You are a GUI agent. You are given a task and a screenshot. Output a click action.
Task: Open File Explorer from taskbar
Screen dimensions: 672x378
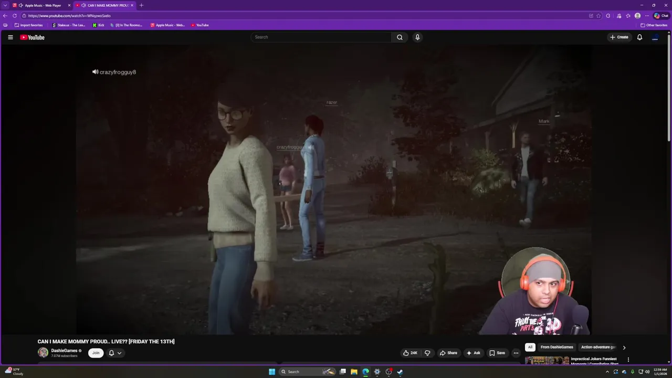(354, 372)
